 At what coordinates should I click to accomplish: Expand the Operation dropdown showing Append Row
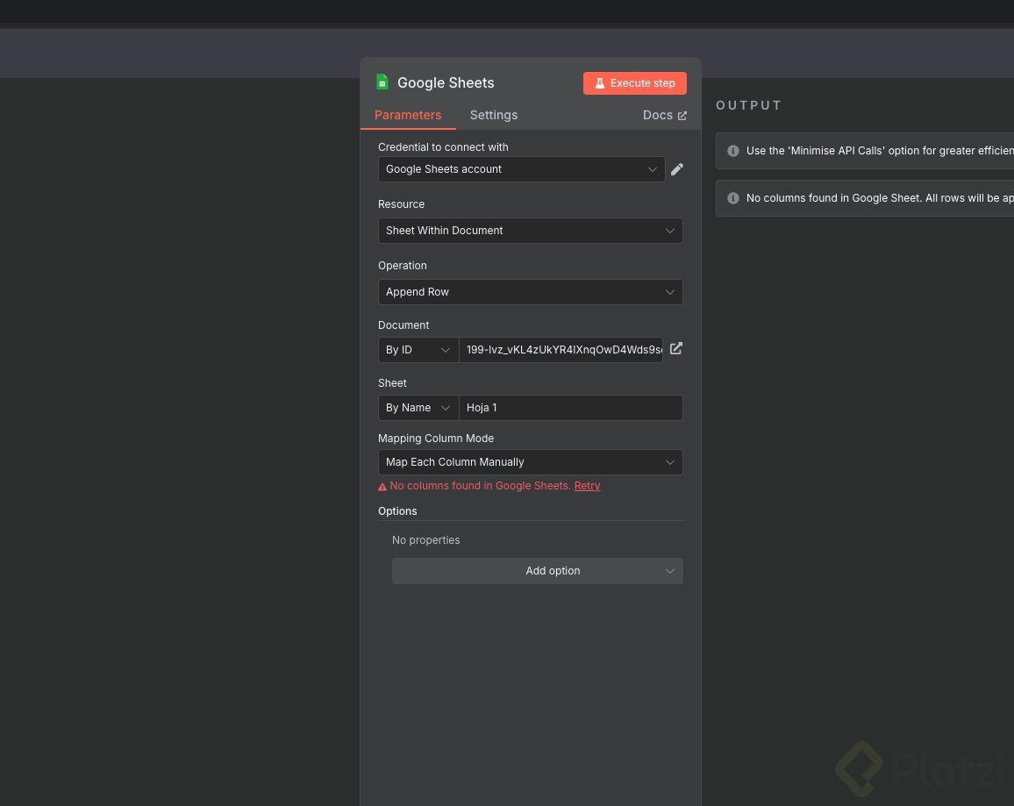click(530, 292)
